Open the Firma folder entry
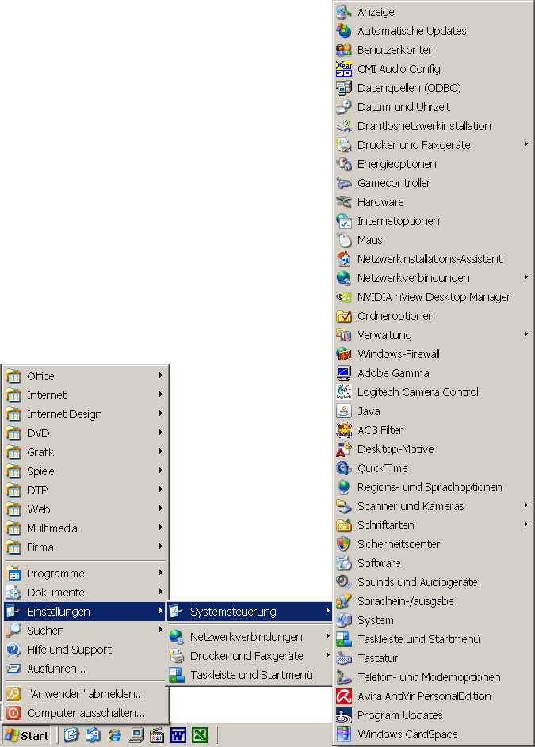 tap(85, 547)
